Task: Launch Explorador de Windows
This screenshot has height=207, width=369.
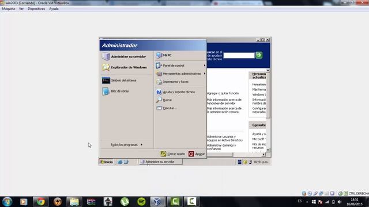Action: tap(125, 67)
